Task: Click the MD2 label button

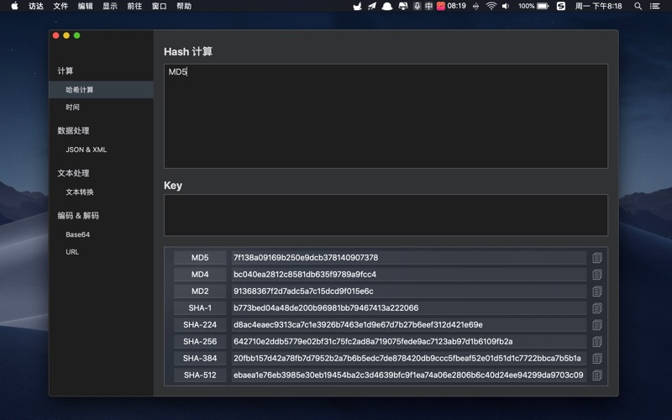Action: click(x=200, y=291)
